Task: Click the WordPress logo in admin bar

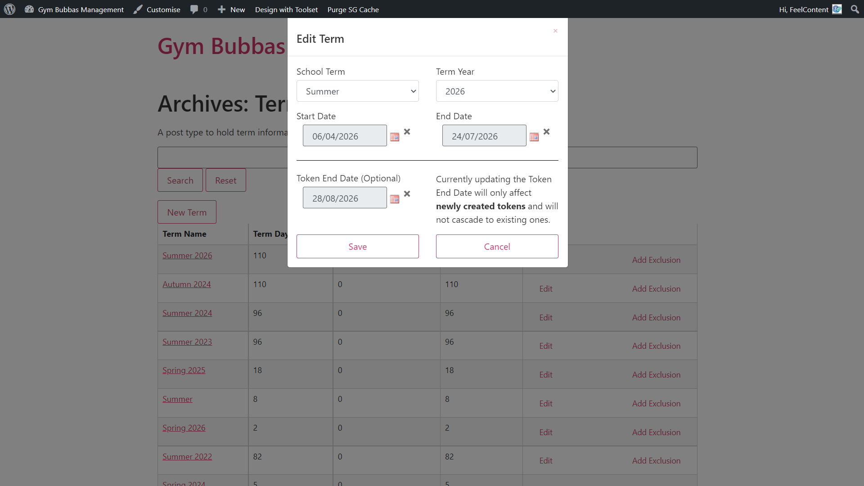Action: tap(9, 9)
